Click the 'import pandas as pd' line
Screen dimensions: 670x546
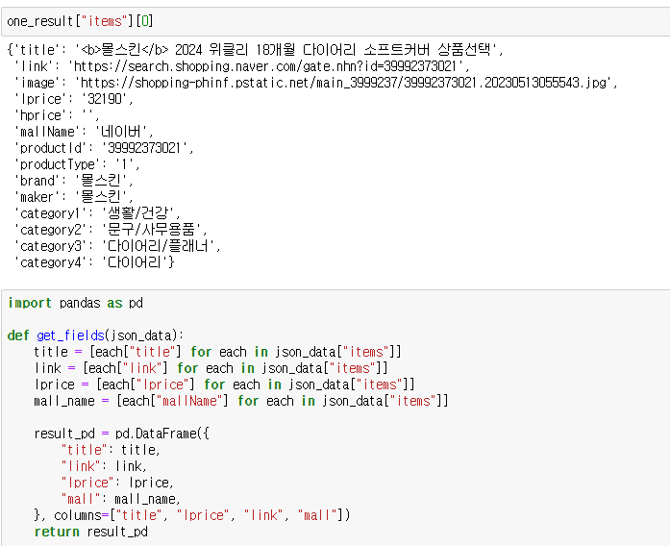point(75,303)
